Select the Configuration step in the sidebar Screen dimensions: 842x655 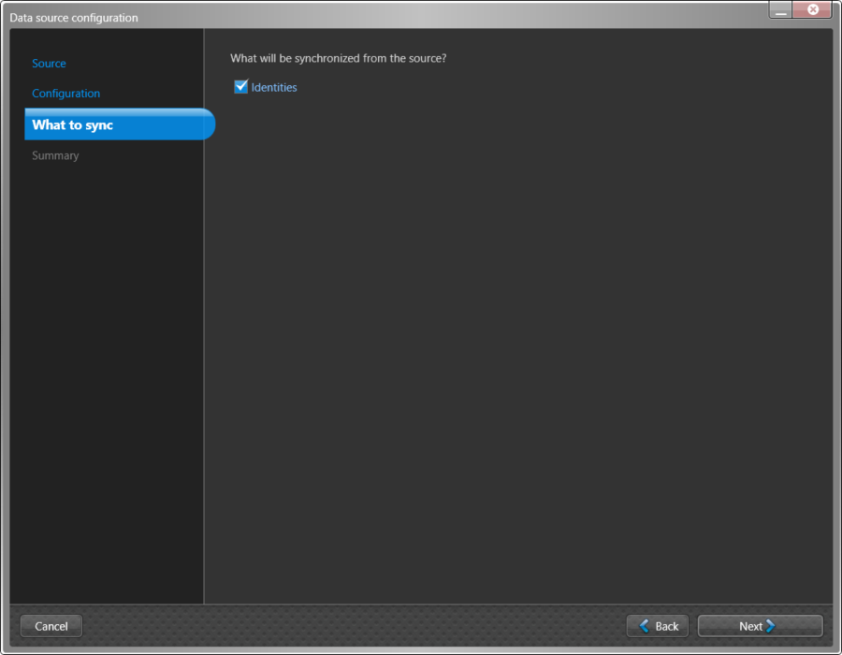tap(65, 93)
